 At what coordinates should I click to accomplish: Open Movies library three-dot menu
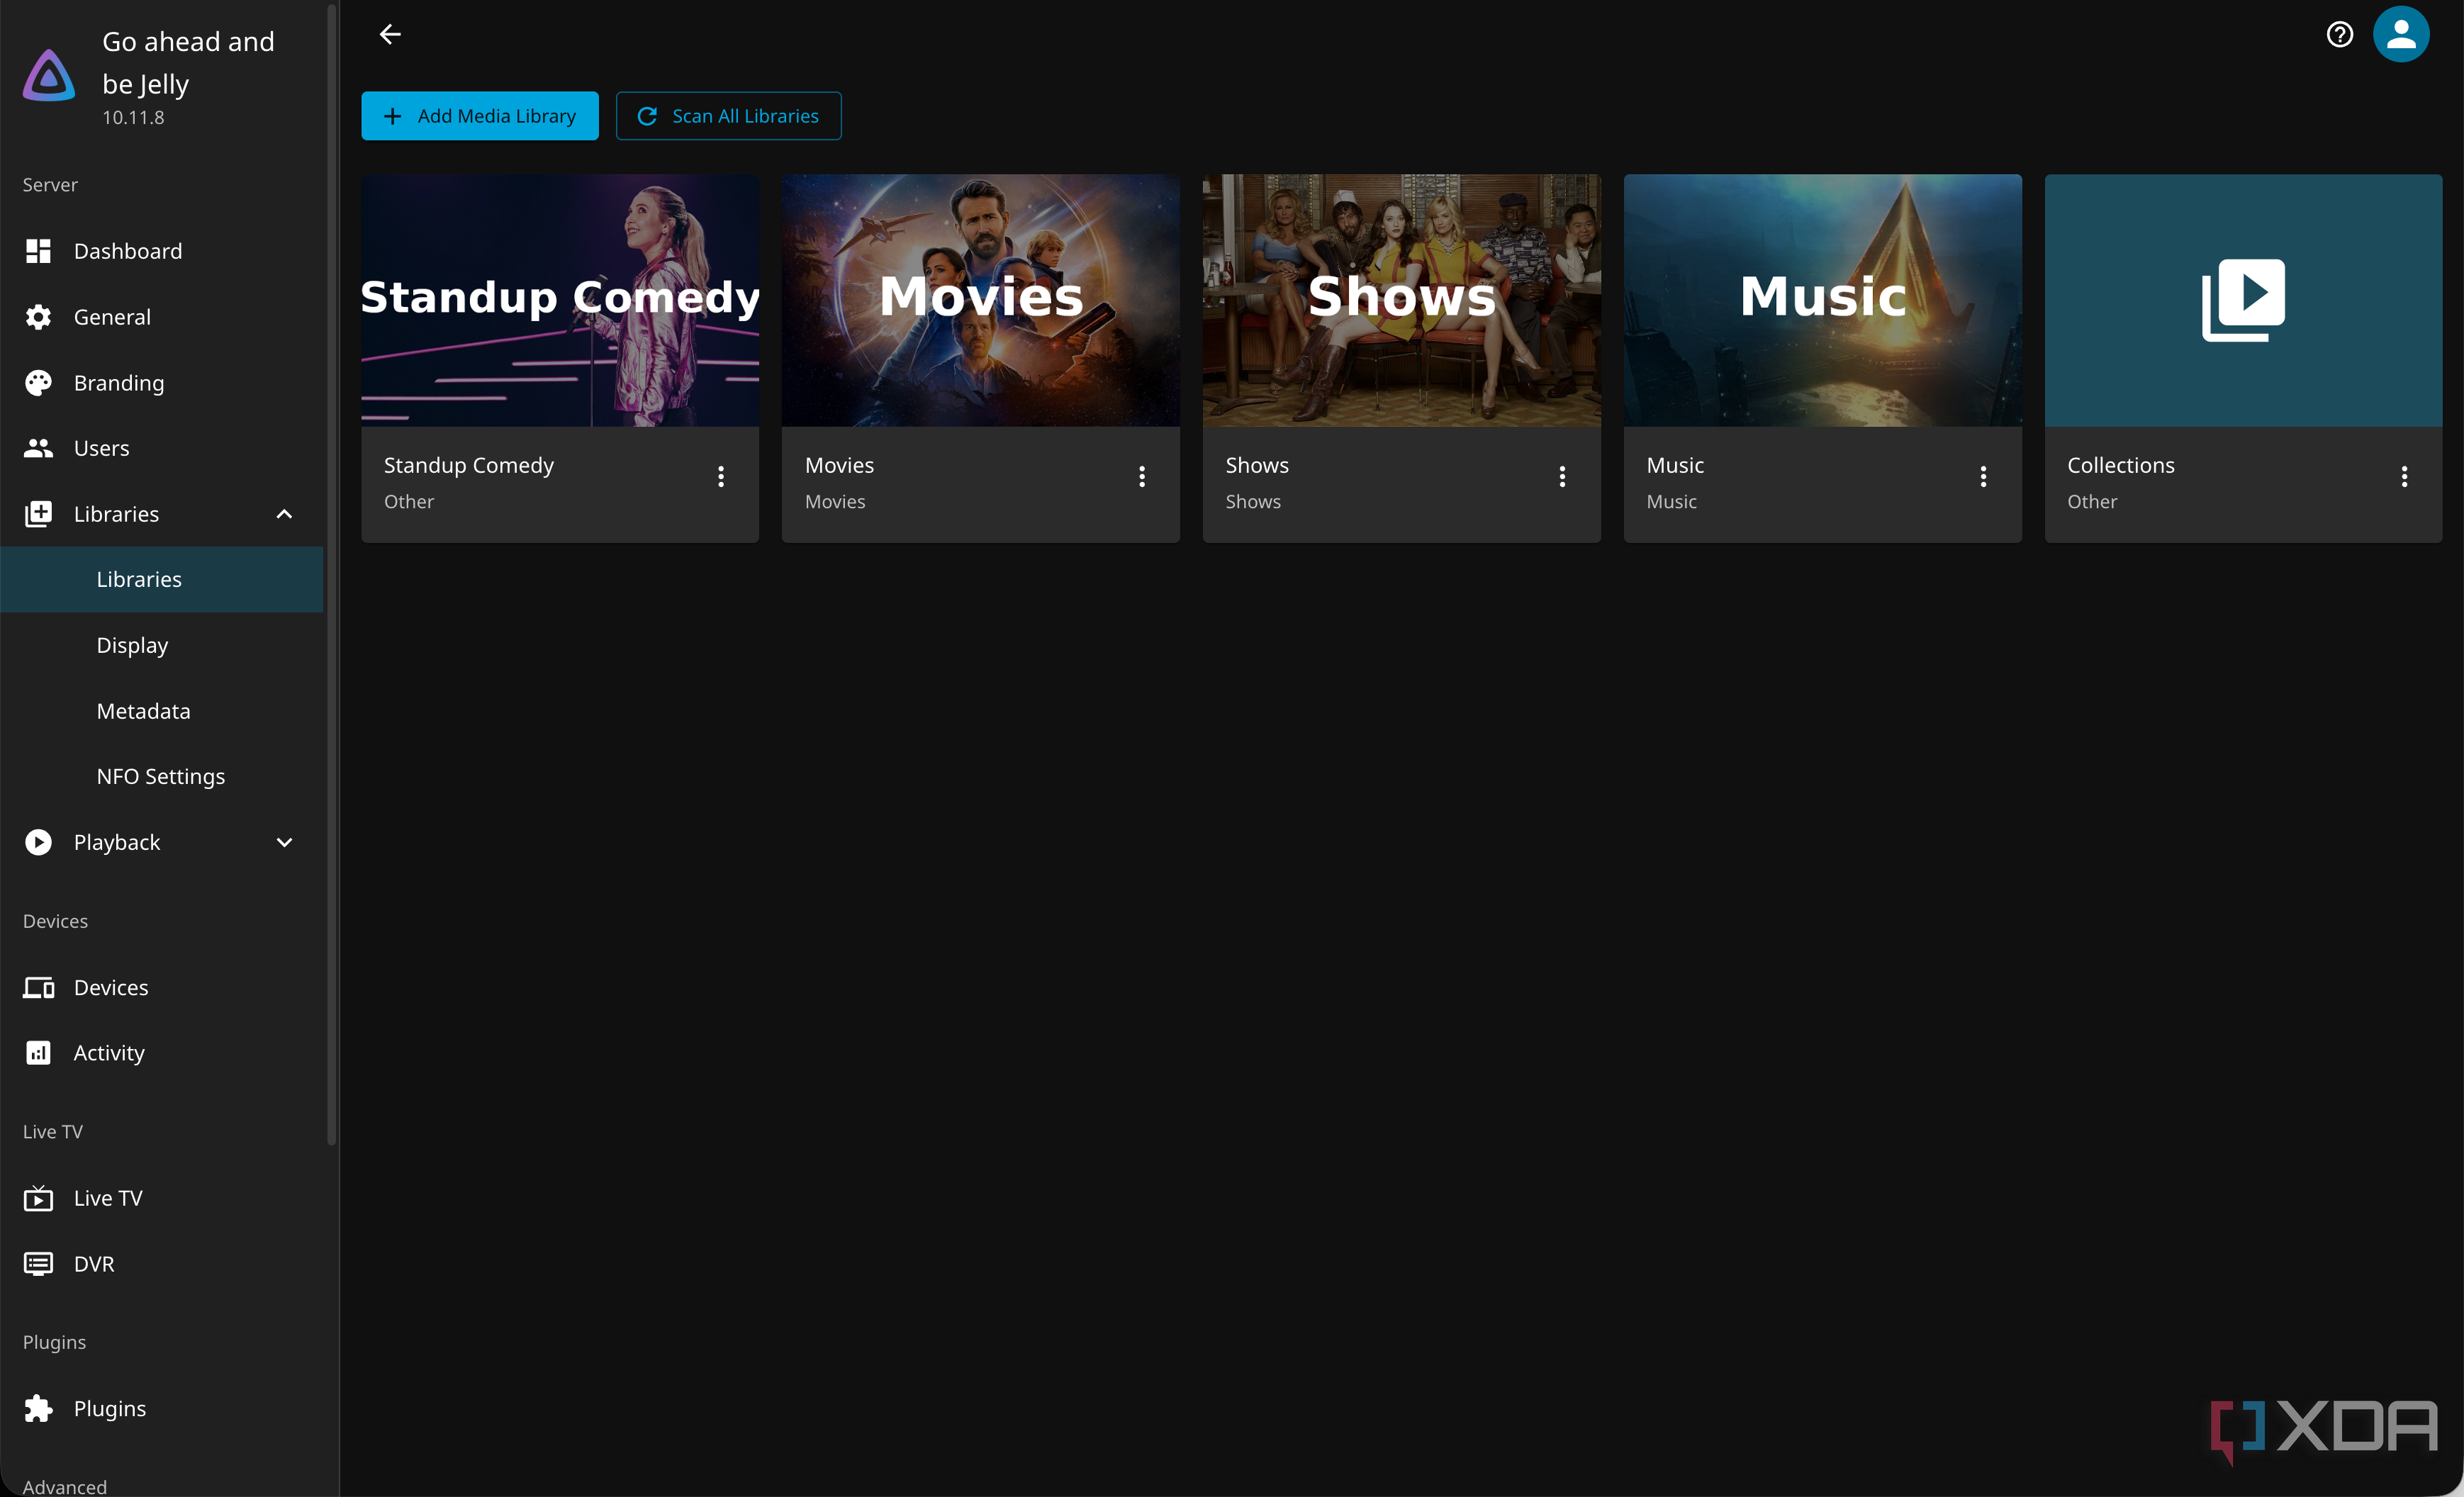pos(1141,476)
